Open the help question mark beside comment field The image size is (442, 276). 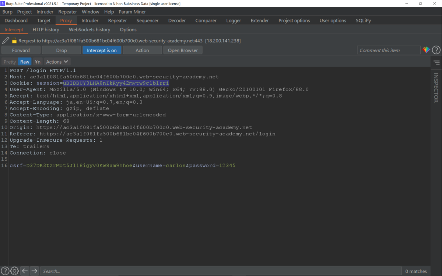[x=436, y=50]
